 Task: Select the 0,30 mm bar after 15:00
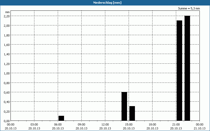(132, 113)
